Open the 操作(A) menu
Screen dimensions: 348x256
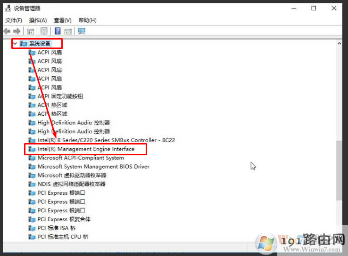[x=38, y=20]
